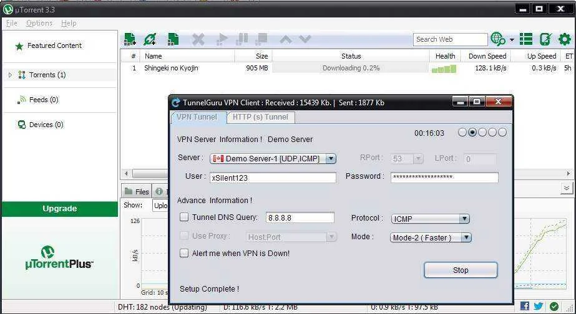The image size is (576, 314).
Task: Open the Options menu
Action: point(39,23)
